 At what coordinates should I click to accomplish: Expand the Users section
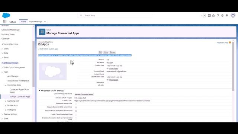pos(2,49)
